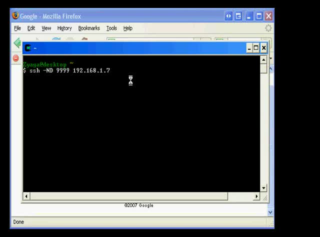The height and width of the screenshot is (237, 320).
Task: Maximize the Firefox window
Action: coord(259,16)
